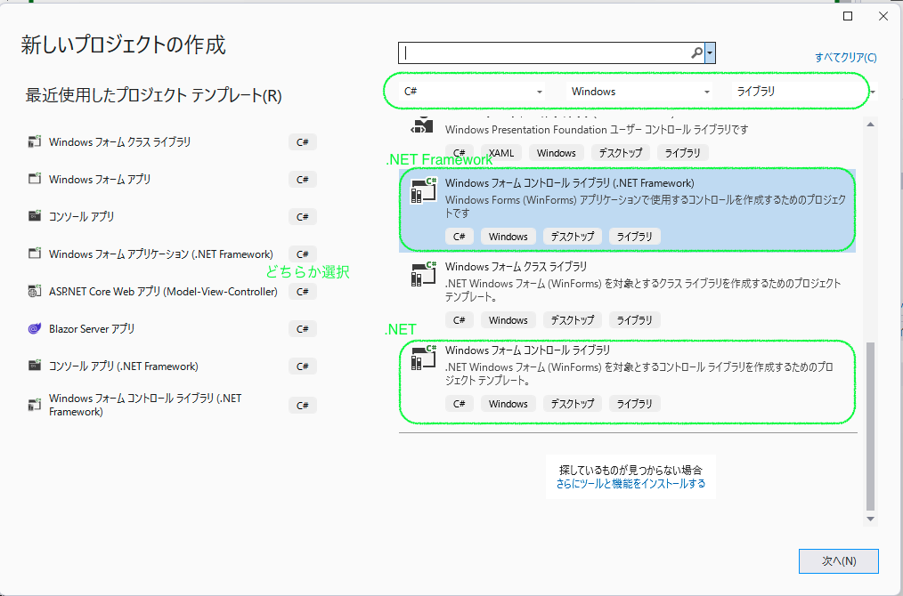Screen dimensions: 903x596
Task: Close the new project dialog window
Action: click(883, 16)
